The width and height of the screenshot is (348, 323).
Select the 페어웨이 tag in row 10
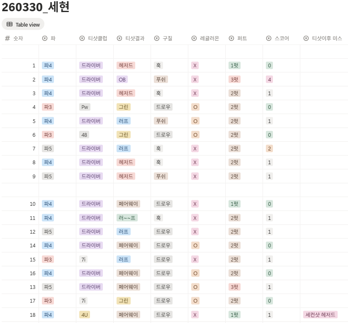(128, 204)
